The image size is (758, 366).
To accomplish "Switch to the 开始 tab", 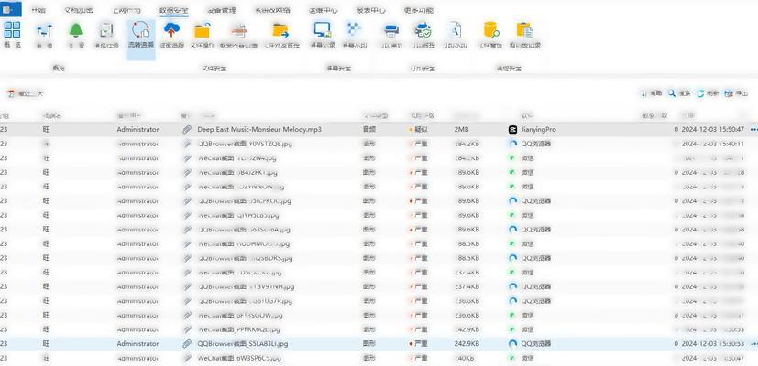I will click(38, 10).
